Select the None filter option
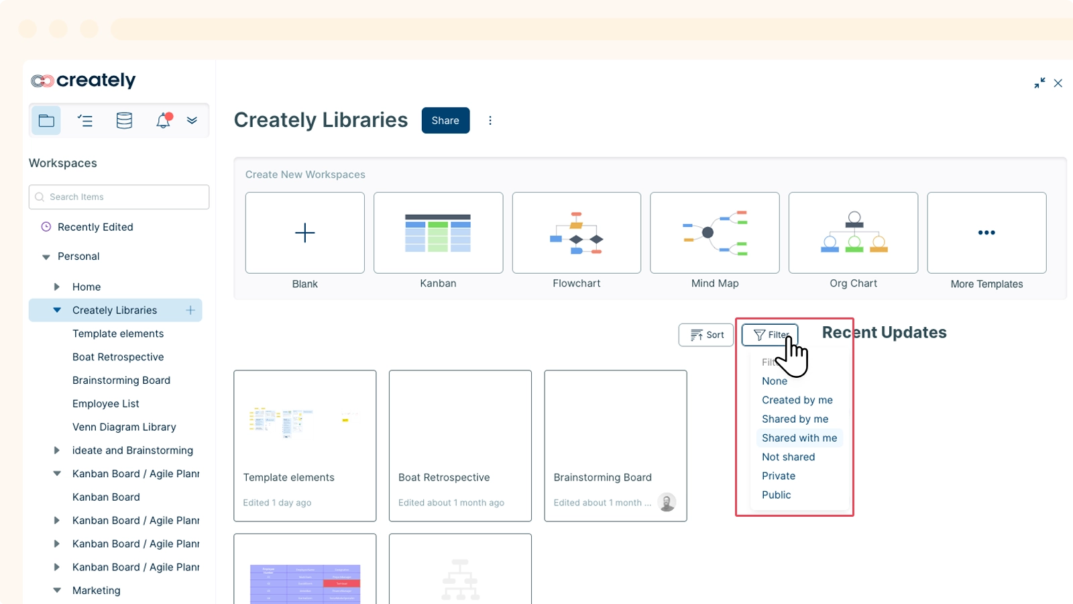This screenshot has width=1073, height=604. (x=775, y=381)
